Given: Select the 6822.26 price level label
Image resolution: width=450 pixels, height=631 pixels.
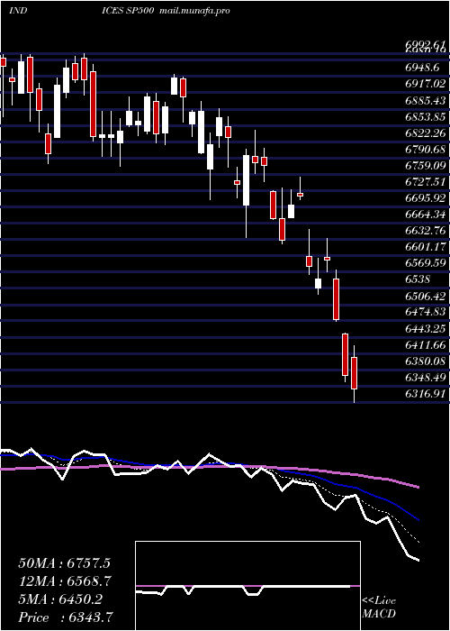Looking at the screenshot, I should click(x=425, y=133).
